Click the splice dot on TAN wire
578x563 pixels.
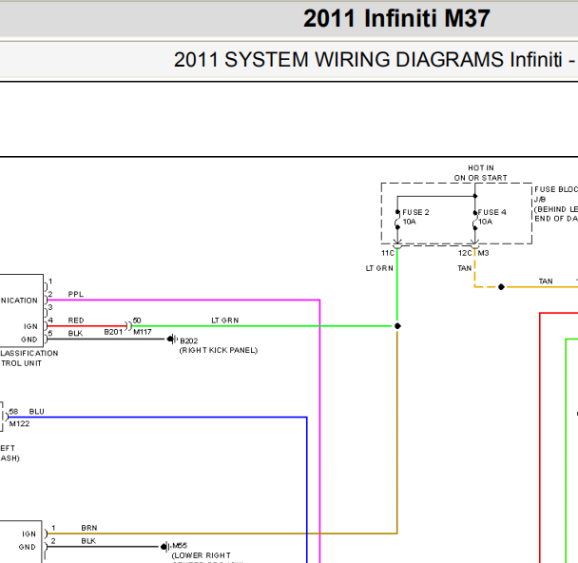(x=501, y=287)
